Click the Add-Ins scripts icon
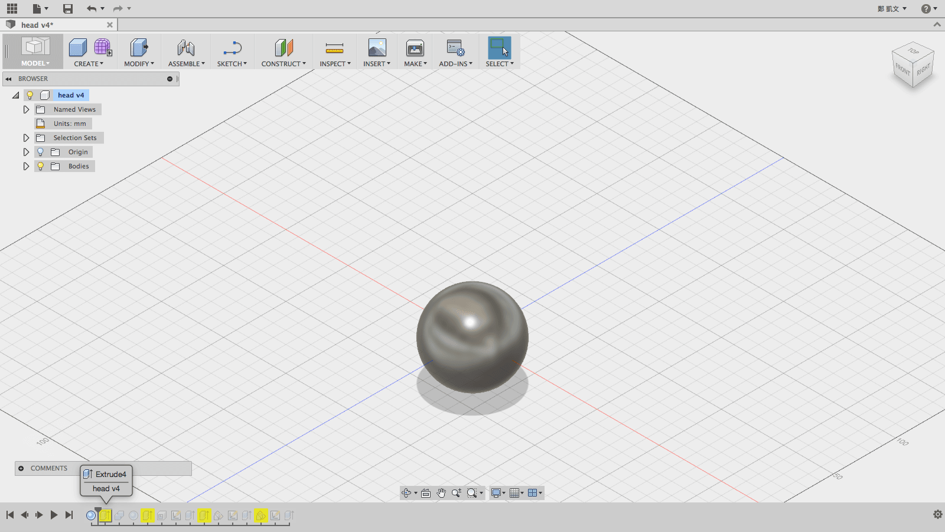This screenshot has height=532, width=945. pos(455,47)
